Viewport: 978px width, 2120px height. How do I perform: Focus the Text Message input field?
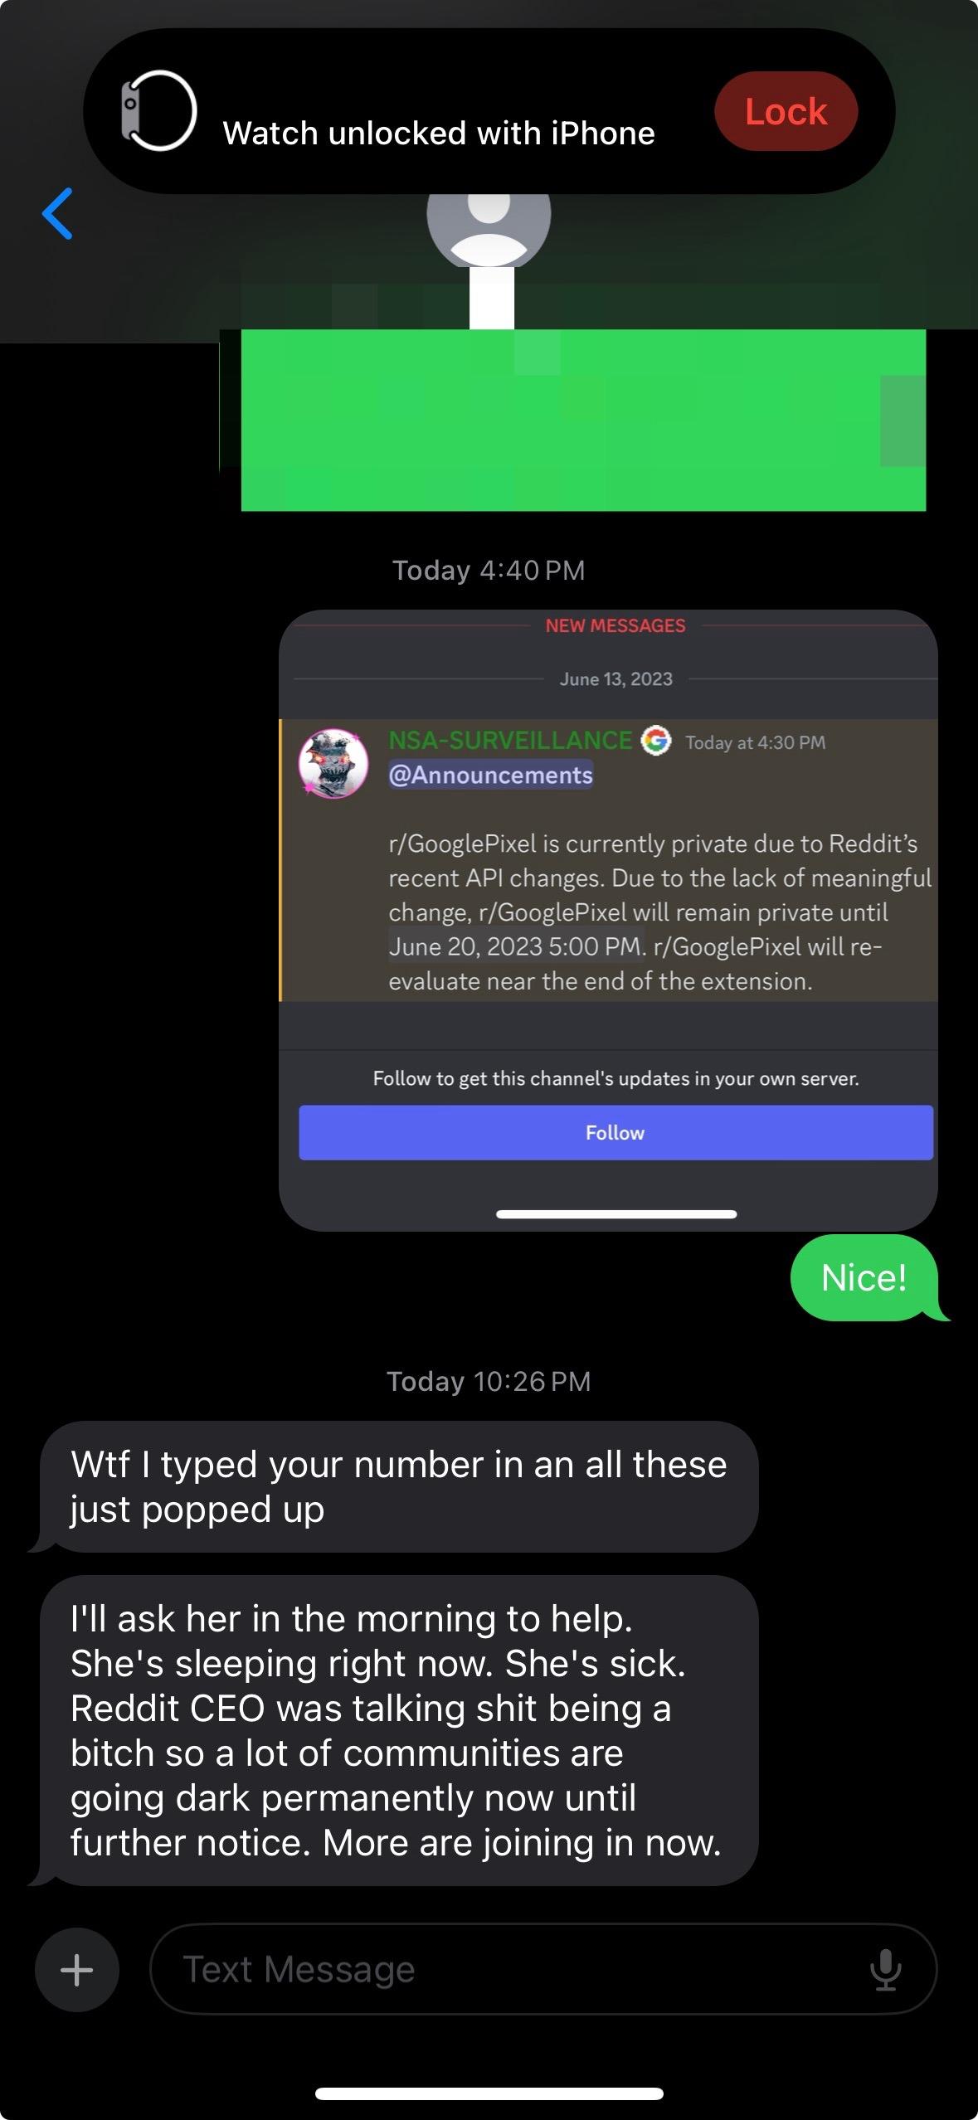[x=543, y=1969]
